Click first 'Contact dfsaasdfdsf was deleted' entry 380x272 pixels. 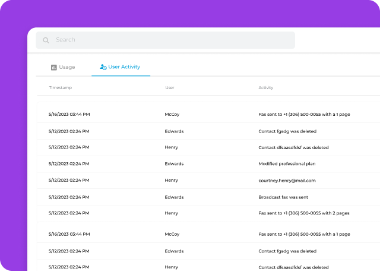(x=293, y=147)
